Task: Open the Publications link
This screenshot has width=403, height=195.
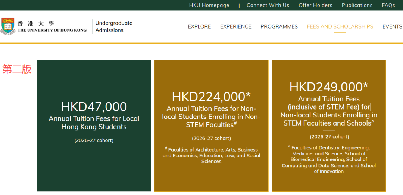Action: pos(357,5)
